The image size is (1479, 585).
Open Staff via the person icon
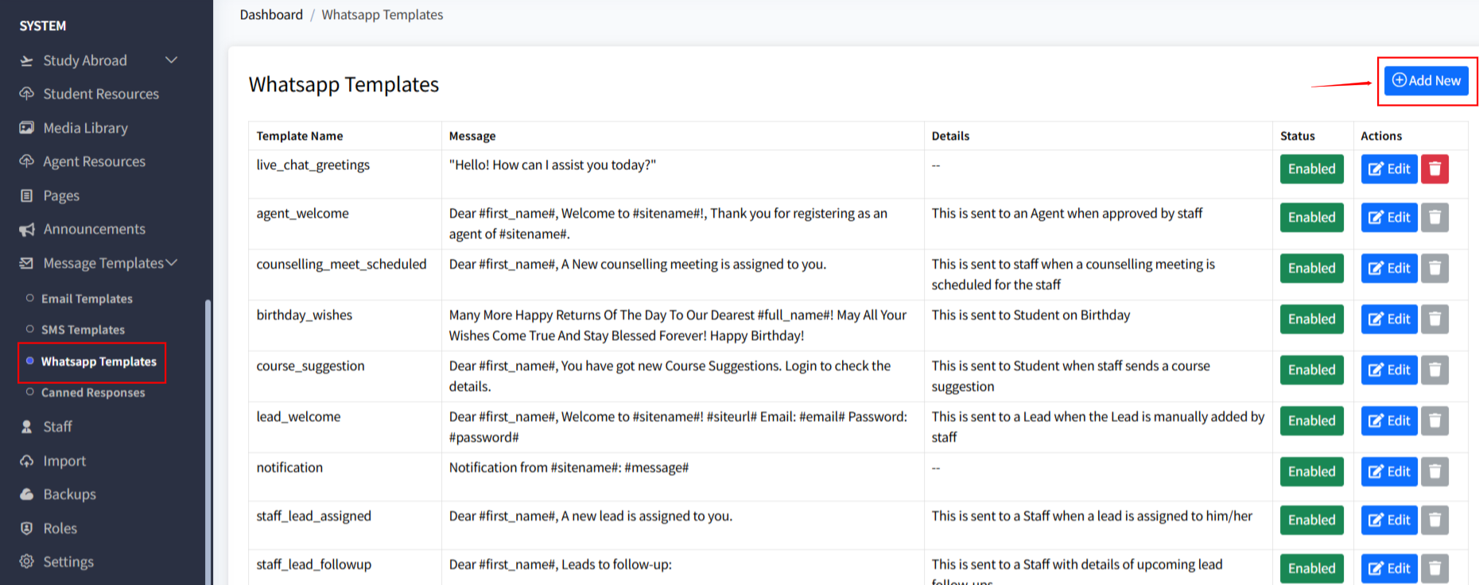(27, 427)
